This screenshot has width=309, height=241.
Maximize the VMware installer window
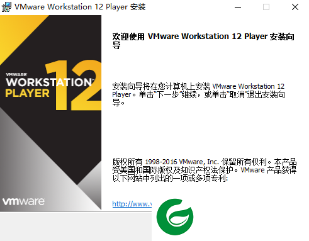pyautogui.click(x=266, y=7)
